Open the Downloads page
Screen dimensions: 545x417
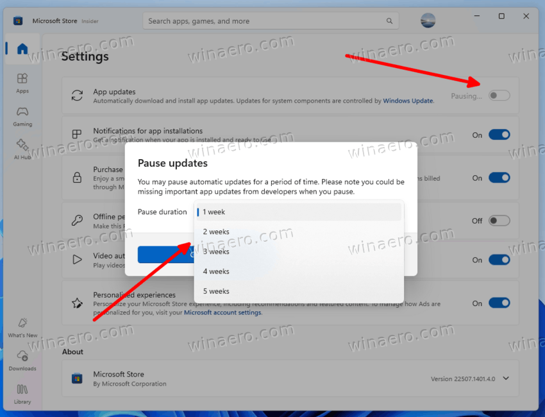pyautogui.click(x=22, y=361)
